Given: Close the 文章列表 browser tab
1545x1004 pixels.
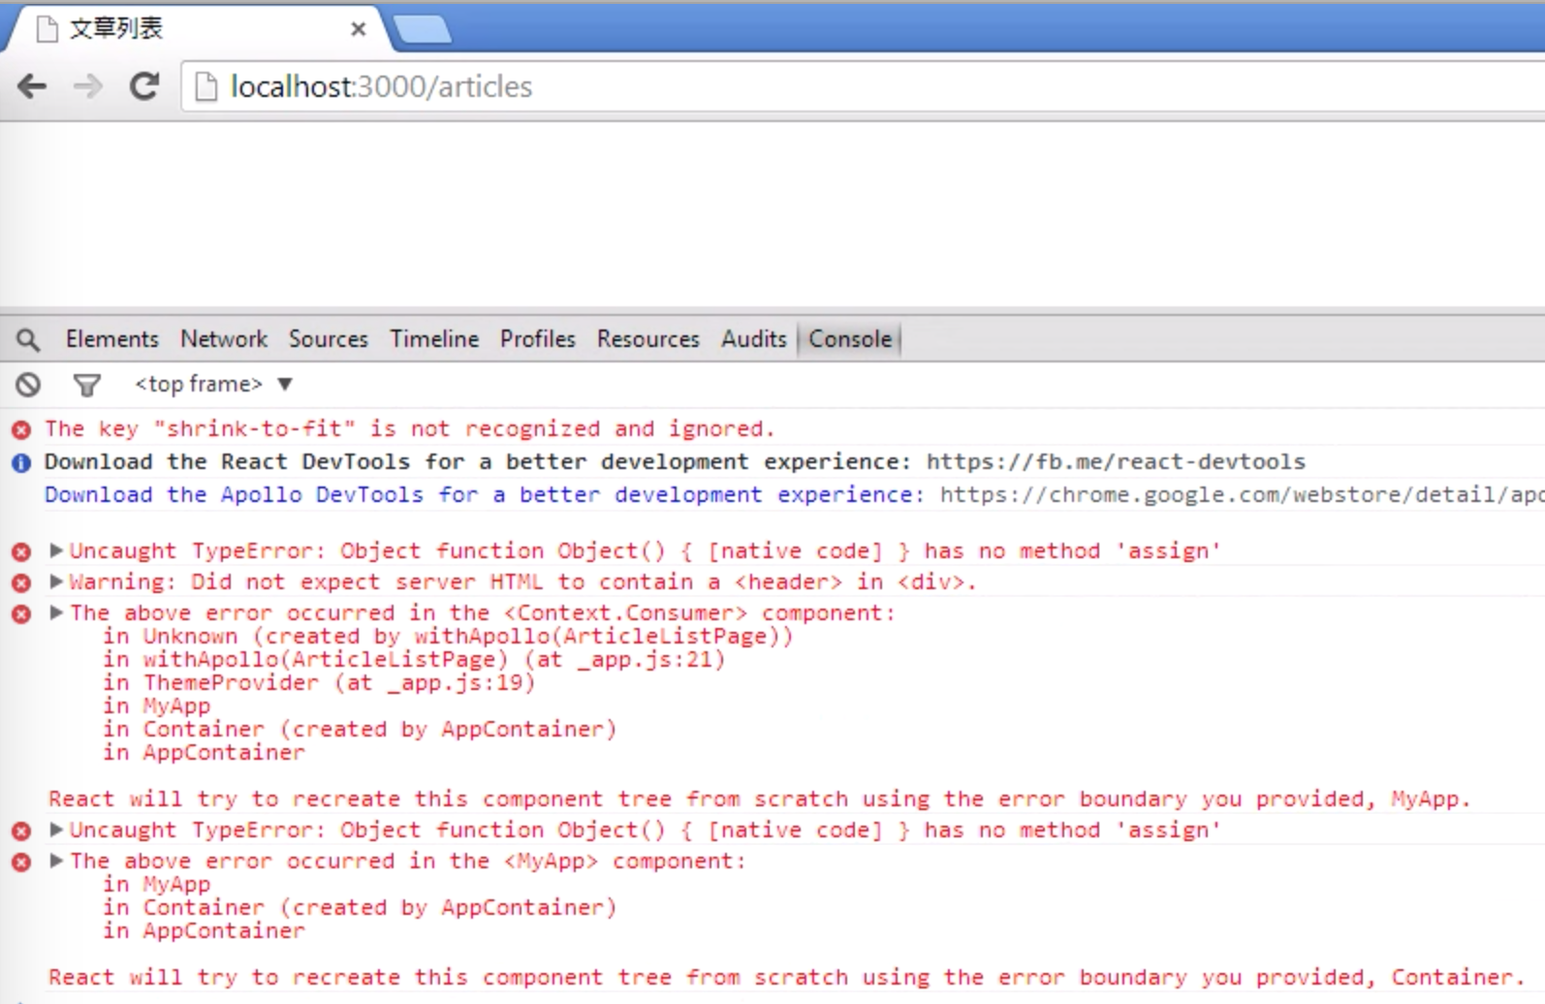Looking at the screenshot, I should [358, 29].
